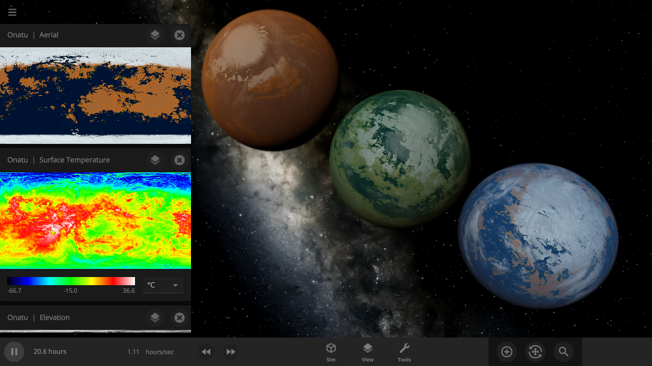Viewport: 652px width, 366px height.
Task: Click the Add object plus icon
Action: click(507, 352)
